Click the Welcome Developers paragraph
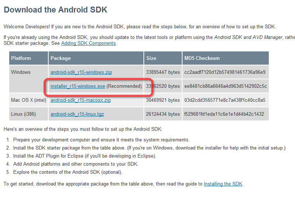The width and height of the screenshot is (295, 198). [x=140, y=26]
